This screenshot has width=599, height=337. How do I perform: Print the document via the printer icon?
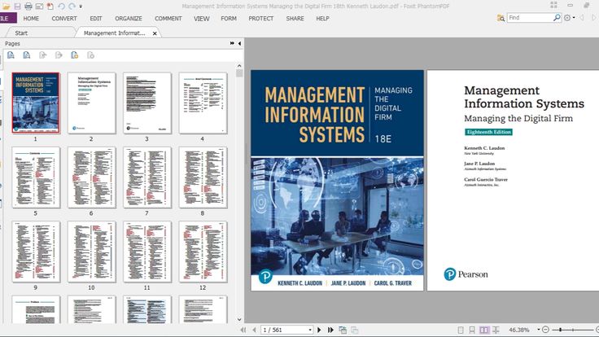pos(28,7)
